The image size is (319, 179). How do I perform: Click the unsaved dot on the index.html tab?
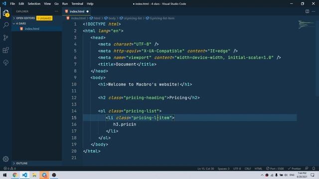(88, 11)
